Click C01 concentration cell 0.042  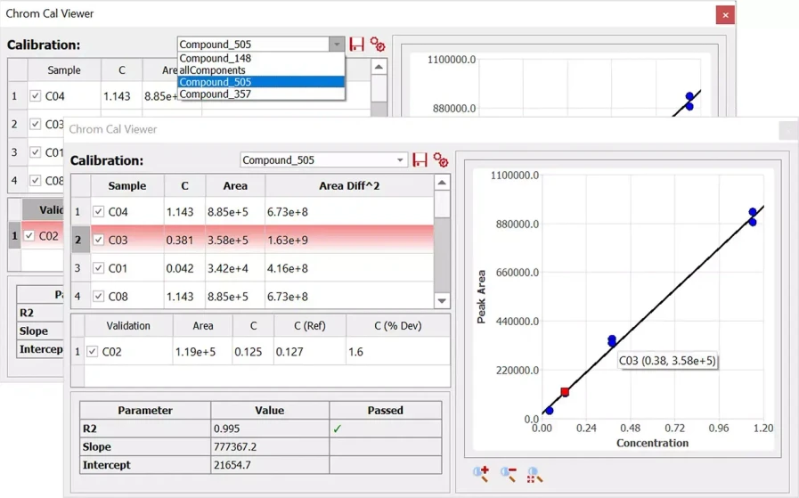(x=185, y=268)
